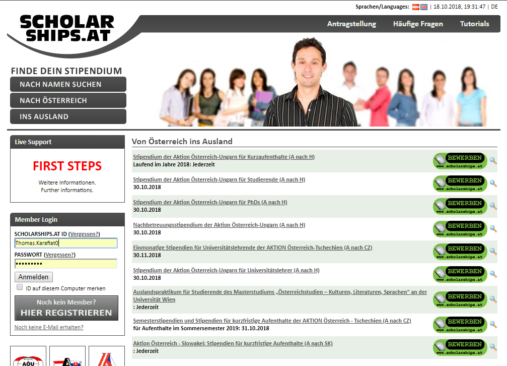Click 'Vergessen?' link next to Passwort
The width and height of the screenshot is (507, 366).
point(60,255)
